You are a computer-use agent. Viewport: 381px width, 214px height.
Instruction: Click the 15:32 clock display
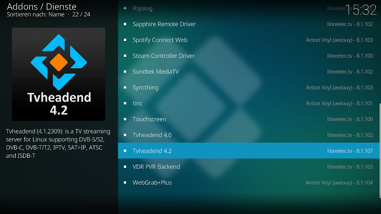tap(361, 10)
